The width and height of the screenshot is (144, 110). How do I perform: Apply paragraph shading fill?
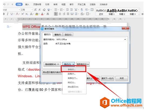point(82,14)
